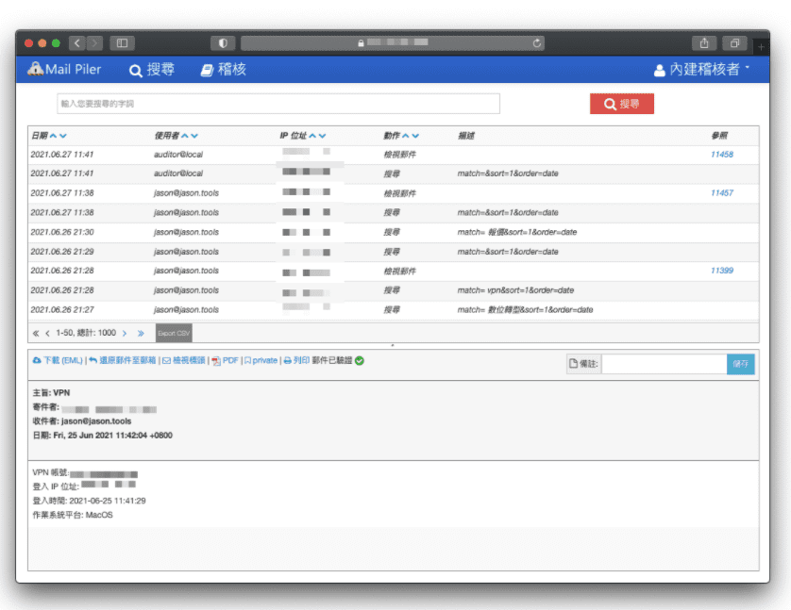Open the browser share button

(704, 43)
